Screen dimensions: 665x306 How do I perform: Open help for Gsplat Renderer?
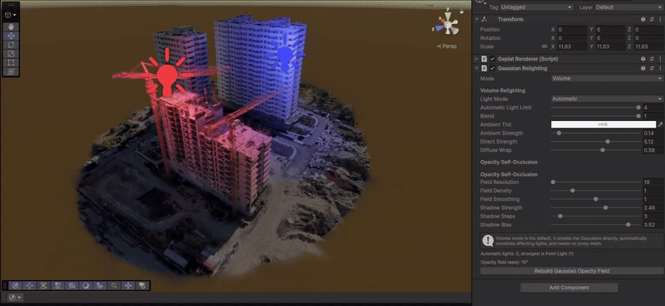(x=643, y=59)
